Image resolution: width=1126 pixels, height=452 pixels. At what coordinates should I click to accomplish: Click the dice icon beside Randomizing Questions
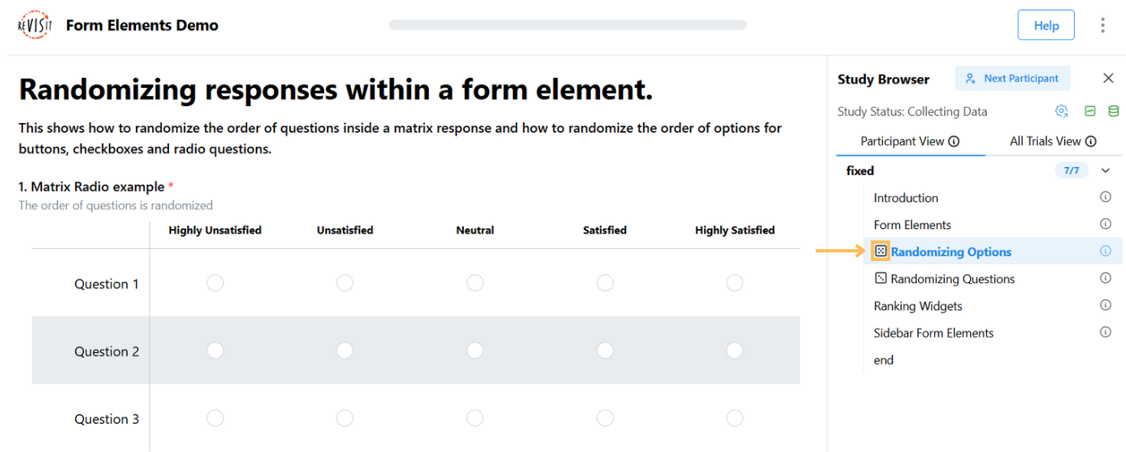[x=881, y=279]
